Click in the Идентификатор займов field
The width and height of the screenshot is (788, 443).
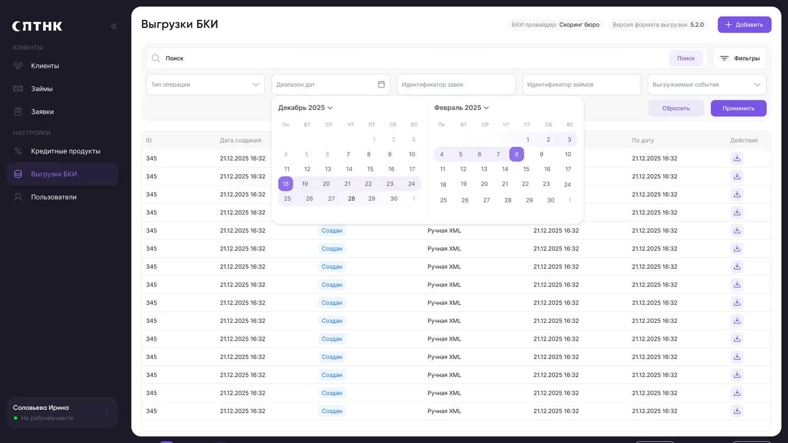tap(582, 85)
